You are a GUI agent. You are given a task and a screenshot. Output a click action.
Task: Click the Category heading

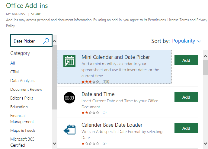pos(20,53)
